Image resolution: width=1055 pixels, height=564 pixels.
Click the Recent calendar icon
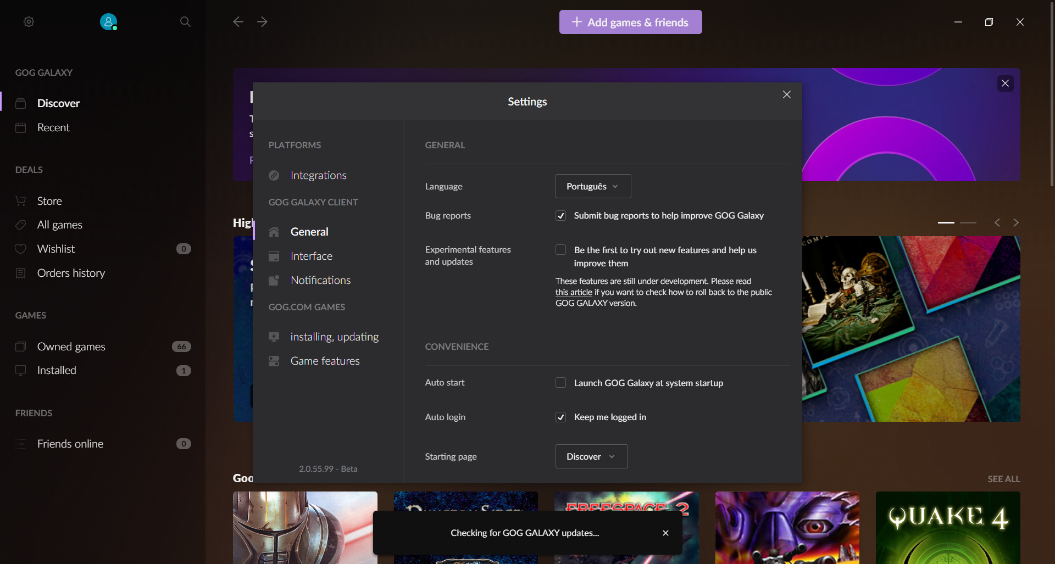(21, 127)
